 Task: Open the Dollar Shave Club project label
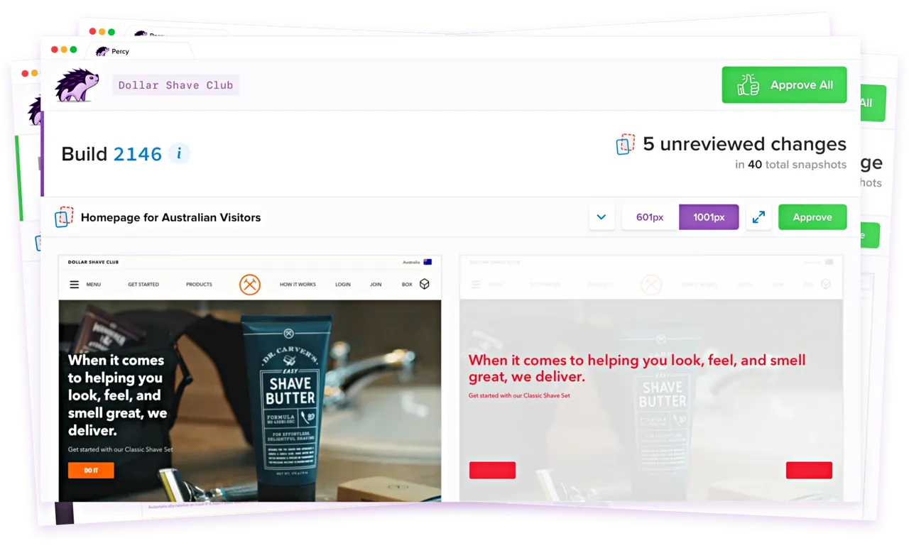click(175, 85)
